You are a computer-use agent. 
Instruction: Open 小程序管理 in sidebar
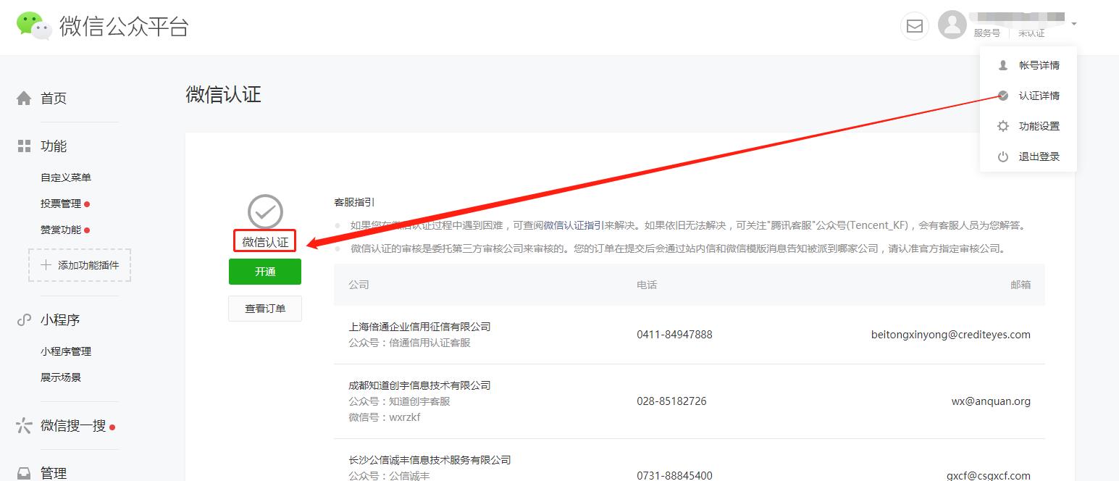(x=66, y=351)
